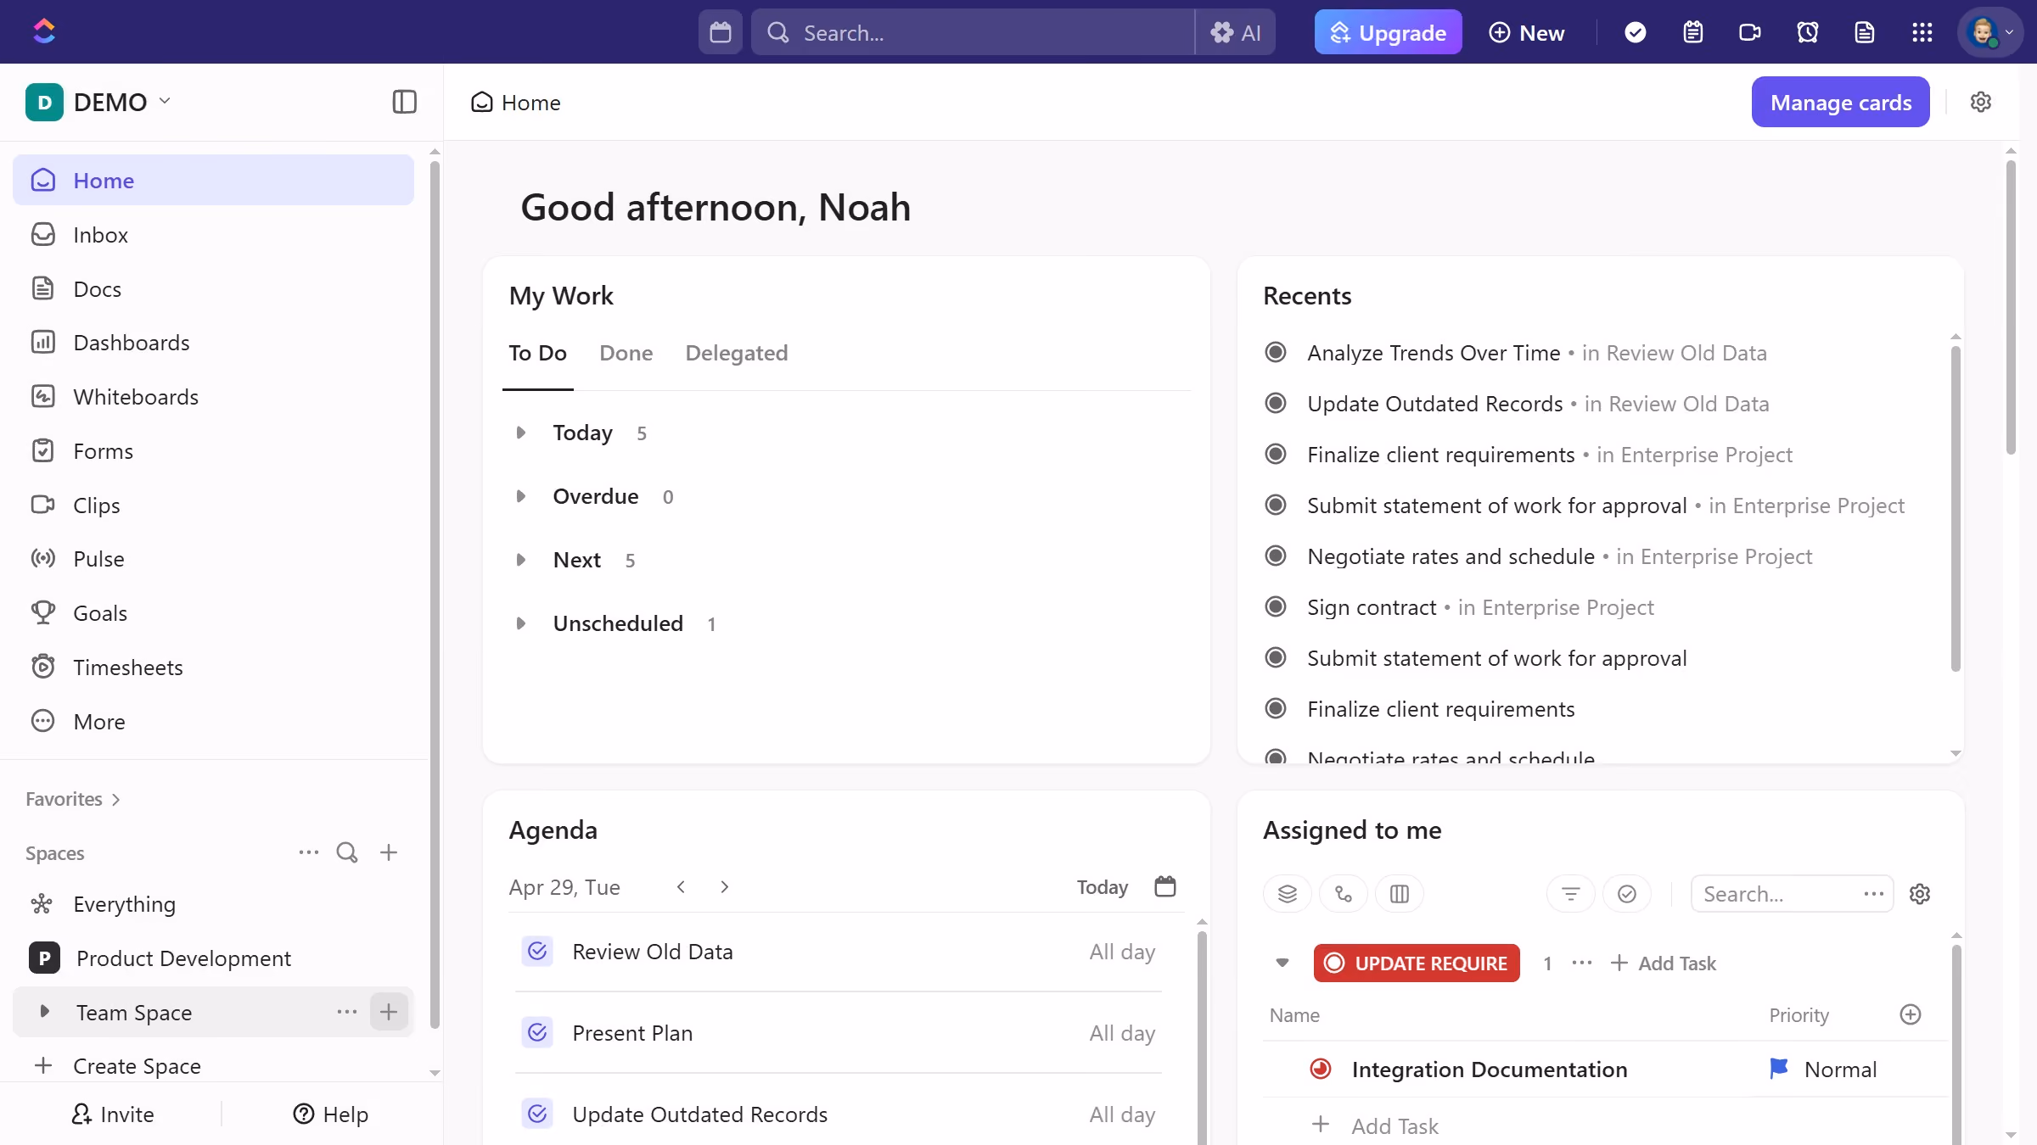Screen dimensions: 2037x1145
Task: Open Inbox in the sidebar
Action: tap(213, 235)
